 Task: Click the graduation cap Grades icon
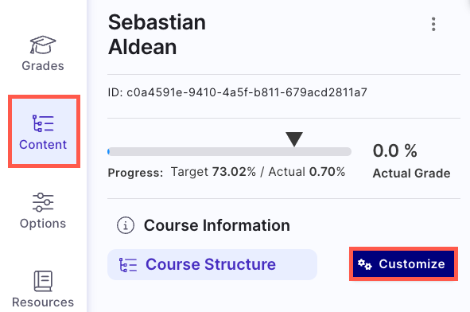click(x=43, y=45)
